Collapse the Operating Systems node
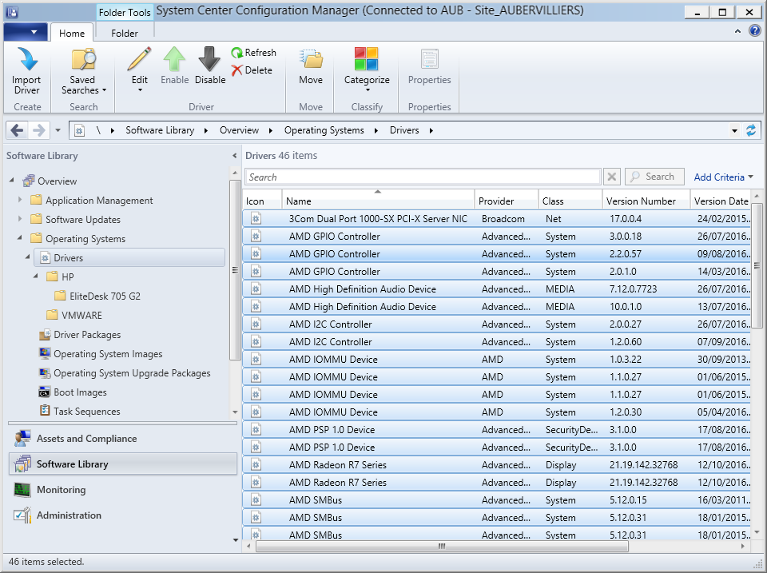This screenshot has height=573, width=767. 19,238
